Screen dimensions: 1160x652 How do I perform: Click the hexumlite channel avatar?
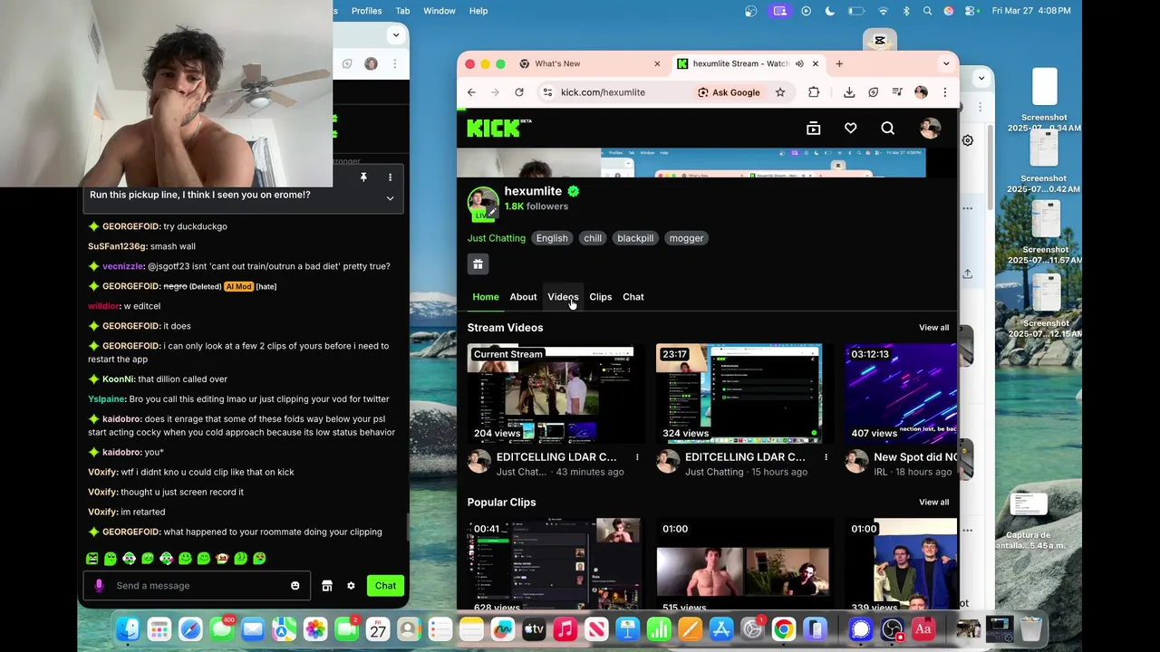pos(483,203)
